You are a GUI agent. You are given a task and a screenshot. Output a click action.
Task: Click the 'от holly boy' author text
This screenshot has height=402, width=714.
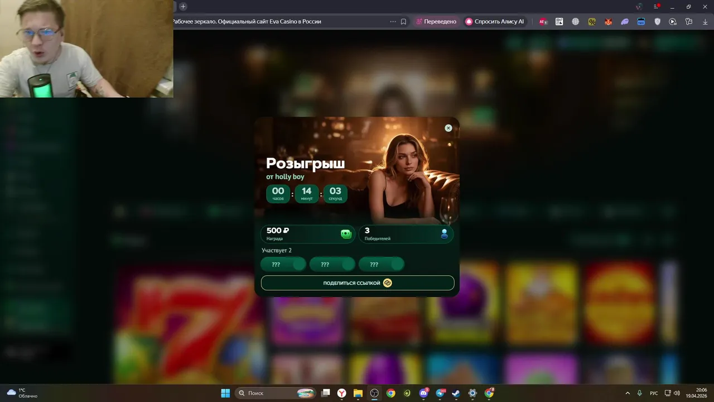coord(285,177)
